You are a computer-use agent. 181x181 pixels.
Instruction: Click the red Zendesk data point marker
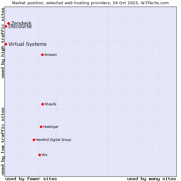8,23
